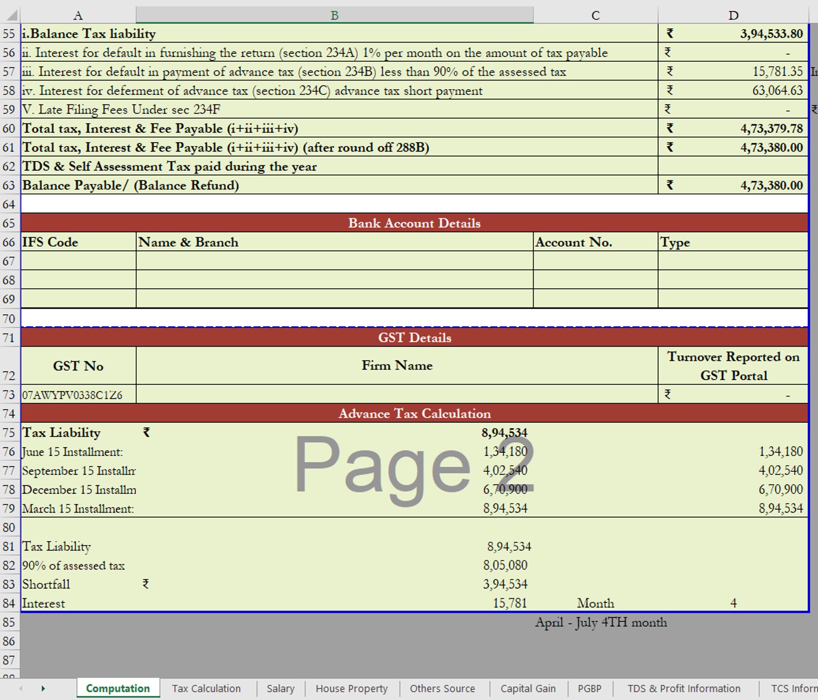Click the previous sheet tab scroll arrow
The height and width of the screenshot is (700, 818).
tap(20, 688)
